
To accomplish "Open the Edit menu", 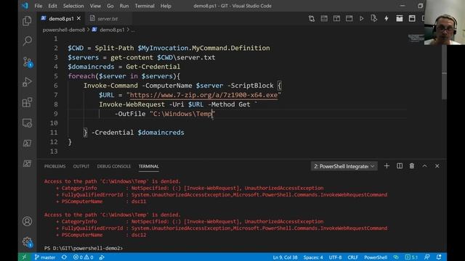I will 52,6.
